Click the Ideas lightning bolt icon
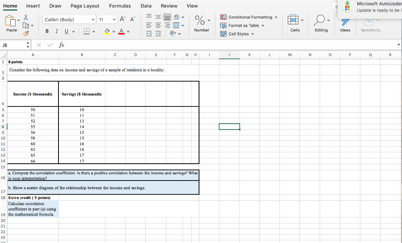This screenshot has width=402, height=243. [345, 22]
